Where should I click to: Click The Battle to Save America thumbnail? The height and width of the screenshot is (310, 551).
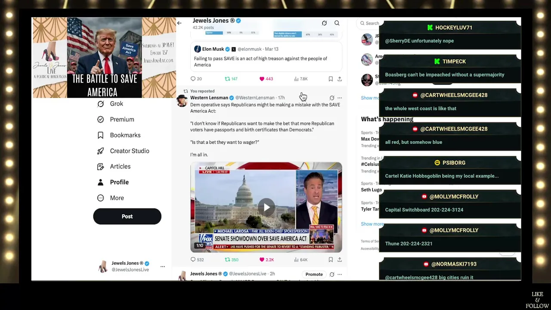click(x=104, y=58)
